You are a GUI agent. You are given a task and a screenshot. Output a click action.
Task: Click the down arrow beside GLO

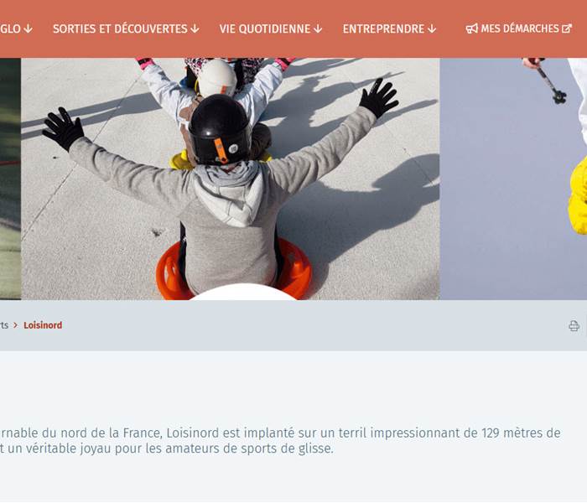pos(28,29)
